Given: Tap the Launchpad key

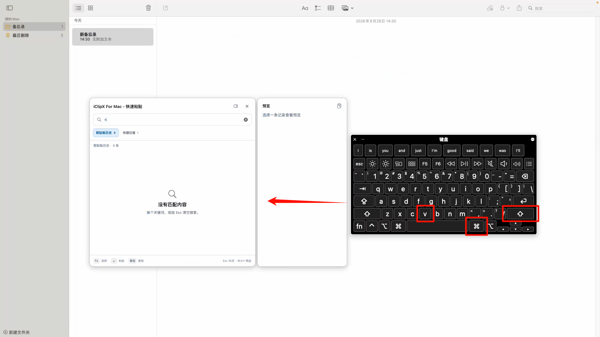Looking at the screenshot, I should click(412, 164).
